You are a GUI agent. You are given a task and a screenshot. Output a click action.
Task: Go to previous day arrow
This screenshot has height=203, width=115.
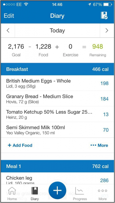pyautogui.click(x=8, y=30)
